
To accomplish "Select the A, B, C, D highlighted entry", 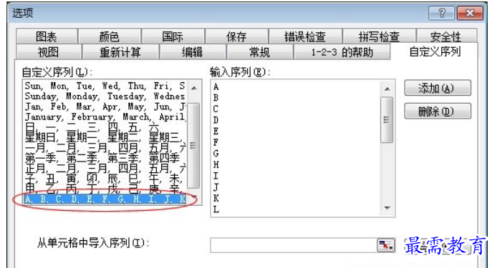I will coord(105,199).
